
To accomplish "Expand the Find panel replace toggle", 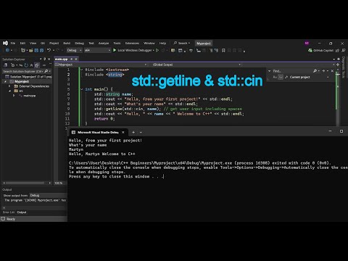I will point(269,71).
